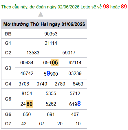
Task: Click the G5 number 8154
Action: 27,94
